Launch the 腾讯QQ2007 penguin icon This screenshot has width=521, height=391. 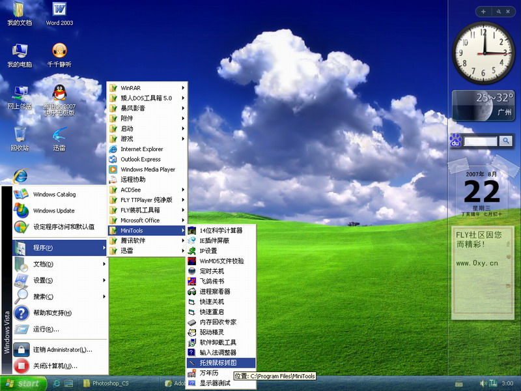coord(59,92)
